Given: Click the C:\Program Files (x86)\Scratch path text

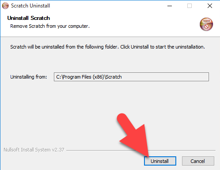Looking at the screenshot, I should coord(89,77).
